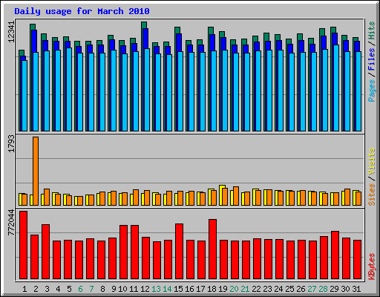The image size is (380, 297).
Task: Click the day 2 axis label
Action: [36, 289]
